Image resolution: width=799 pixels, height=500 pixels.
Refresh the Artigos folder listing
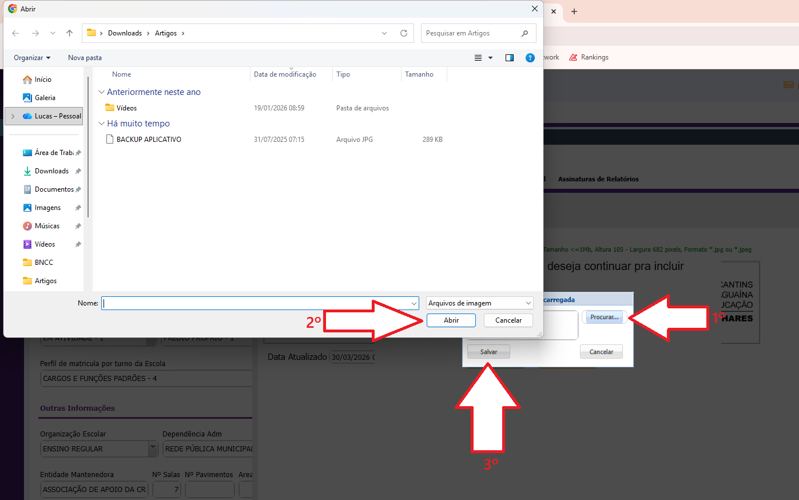(x=404, y=33)
